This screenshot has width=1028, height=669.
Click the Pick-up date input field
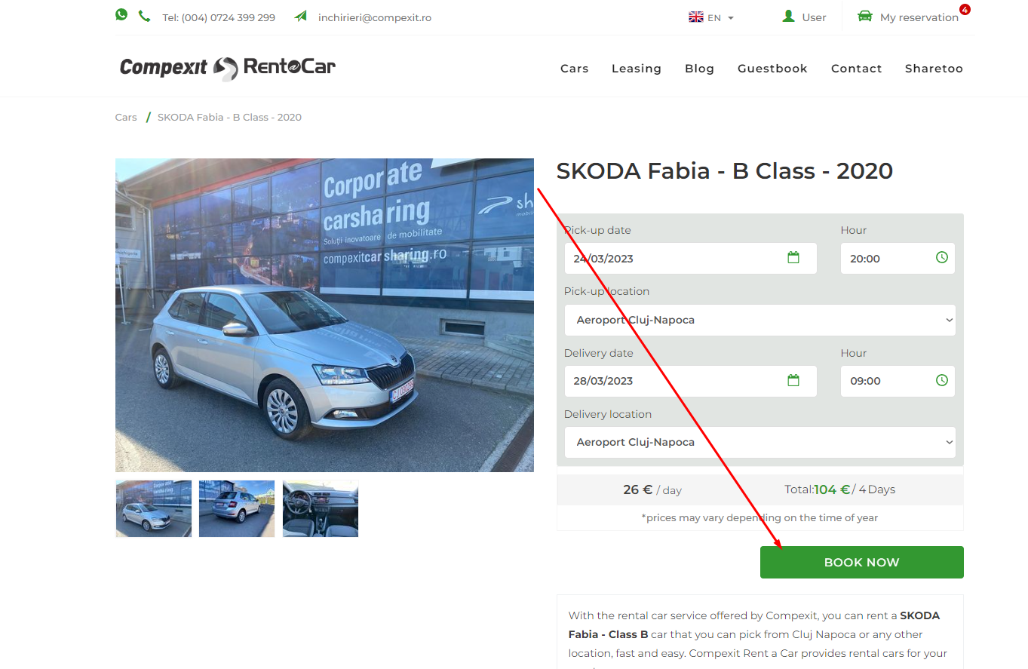pos(690,258)
